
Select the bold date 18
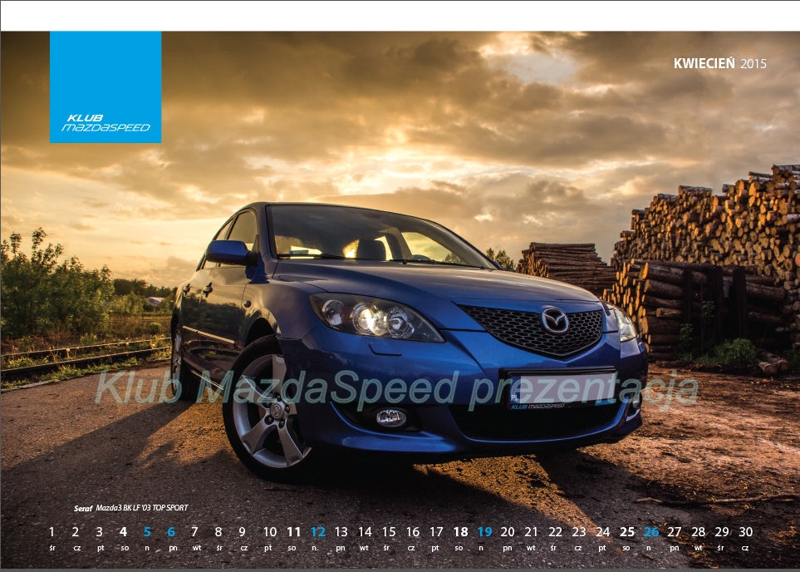point(460,532)
